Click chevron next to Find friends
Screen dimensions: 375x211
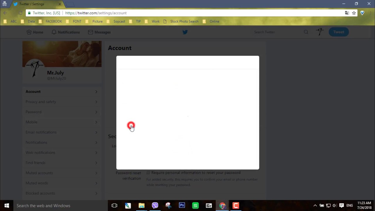click(x=96, y=163)
